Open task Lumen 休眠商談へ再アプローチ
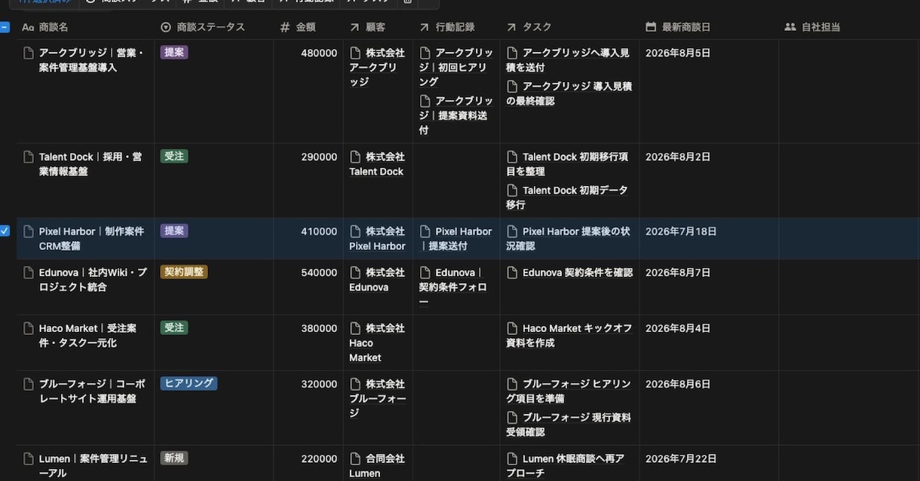Image resolution: width=920 pixels, height=481 pixels. 566,466
